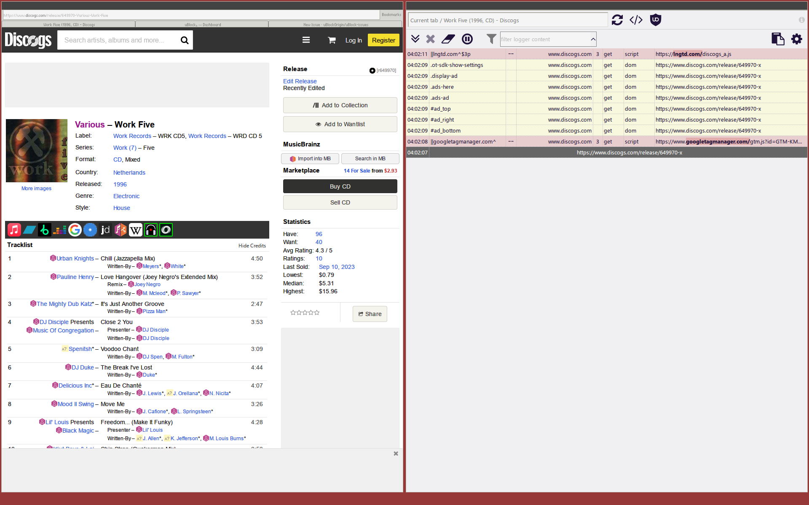Open the Wikipedia icon

point(135,230)
